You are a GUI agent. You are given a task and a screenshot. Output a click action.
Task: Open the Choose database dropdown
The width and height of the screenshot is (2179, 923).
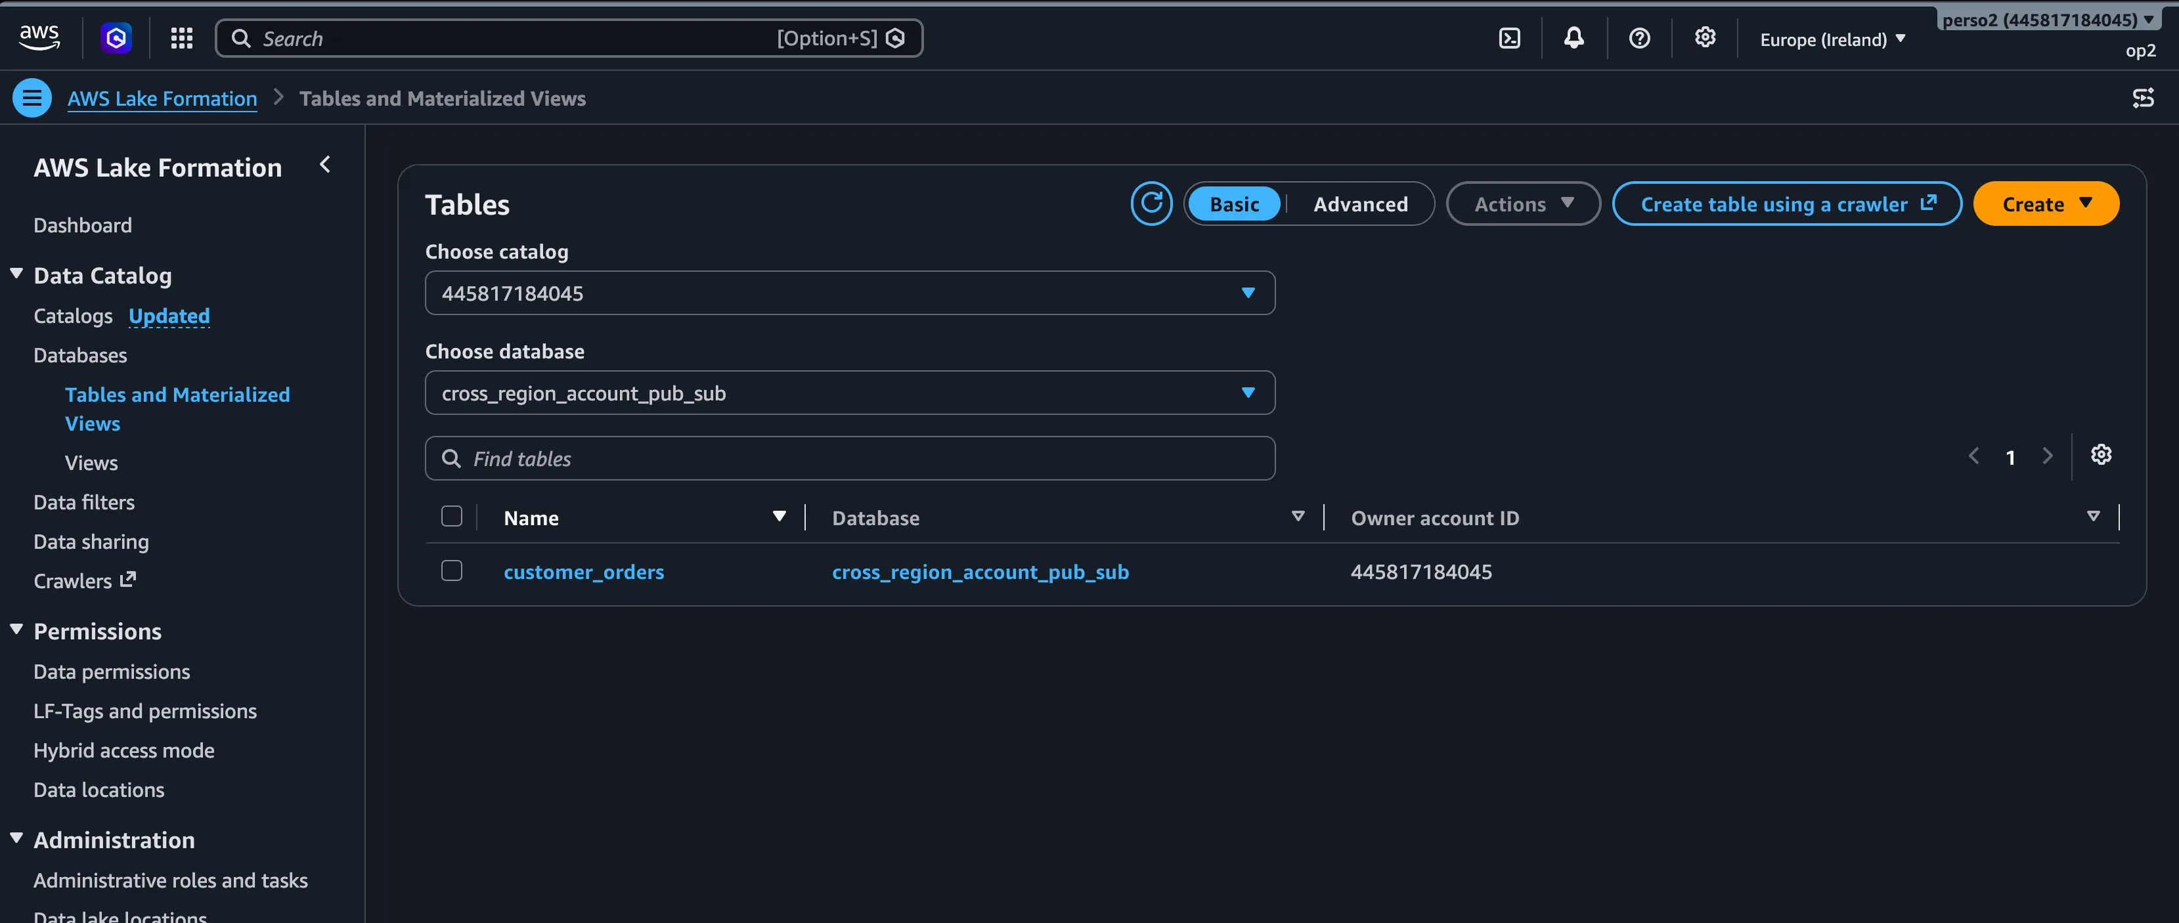pos(849,393)
